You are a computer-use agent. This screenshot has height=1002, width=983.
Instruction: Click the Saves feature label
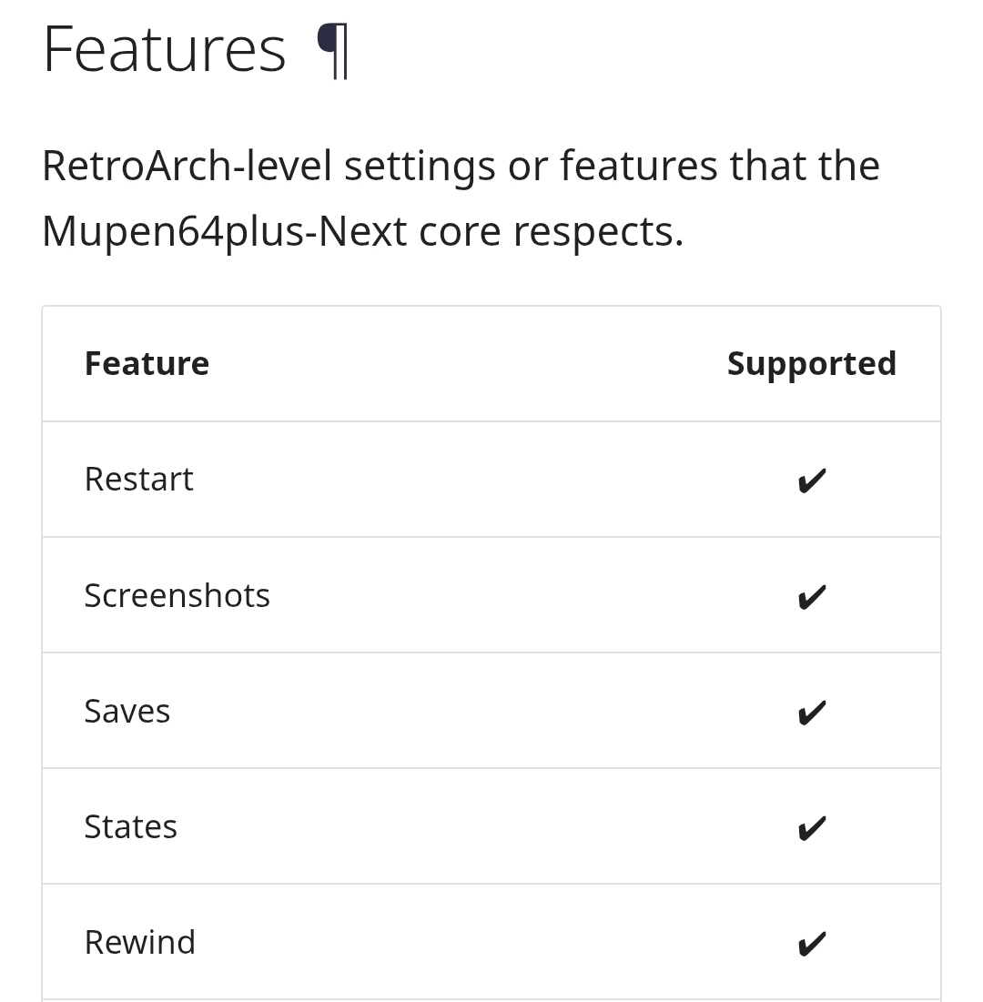[127, 711]
